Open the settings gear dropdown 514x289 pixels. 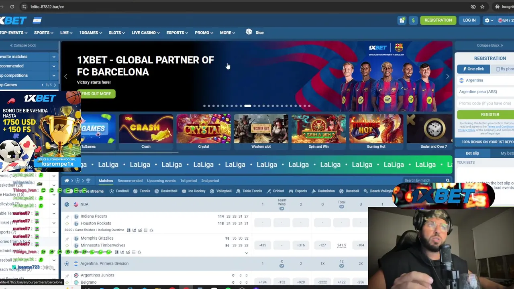(x=489, y=20)
